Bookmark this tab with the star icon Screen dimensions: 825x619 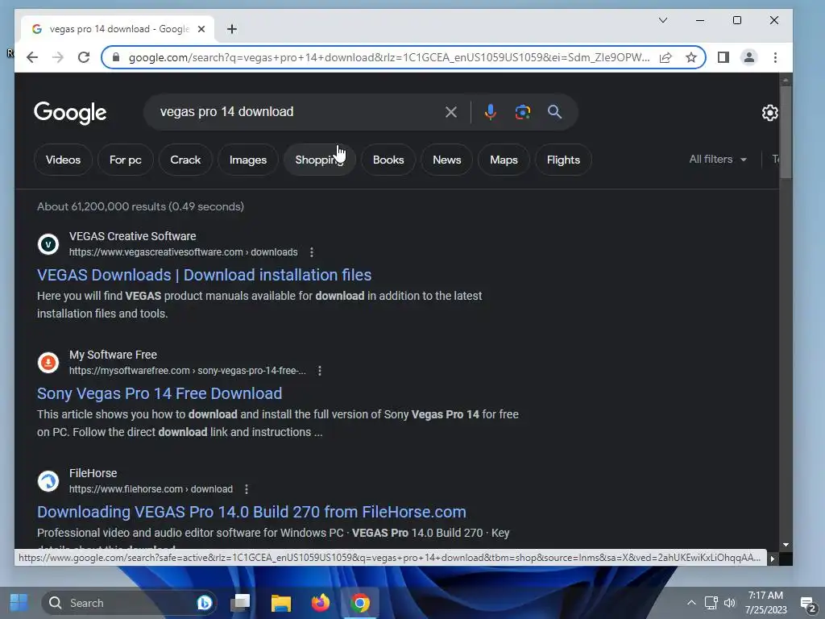click(691, 57)
